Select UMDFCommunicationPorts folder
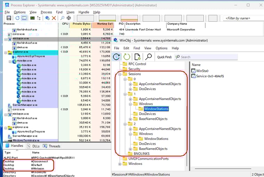The width and height of the screenshot is (264, 177). pos(148,159)
